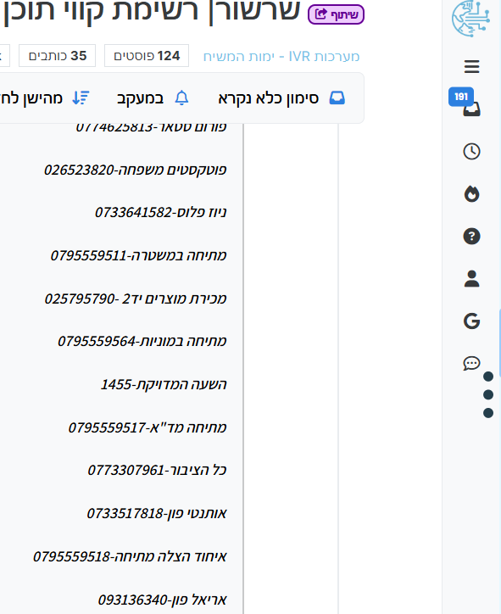Select line מתיחה במשטרה-0795559511
501x614 pixels.
[138, 255]
